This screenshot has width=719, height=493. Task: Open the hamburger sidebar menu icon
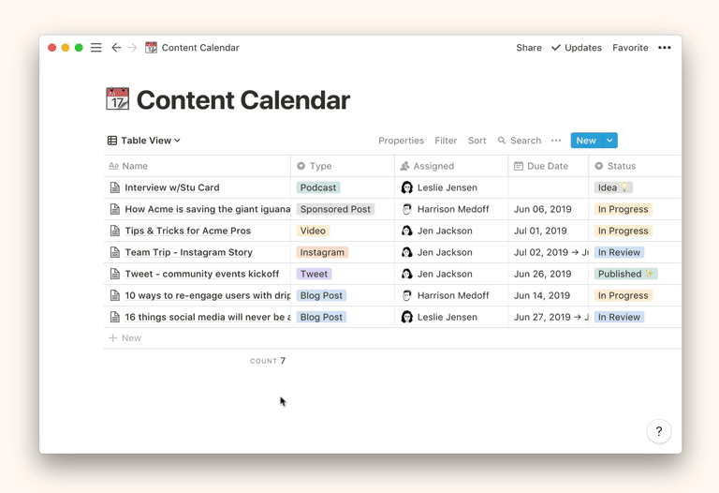96,48
